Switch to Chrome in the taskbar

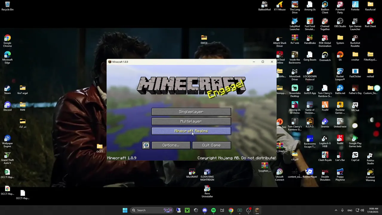click(x=231, y=210)
